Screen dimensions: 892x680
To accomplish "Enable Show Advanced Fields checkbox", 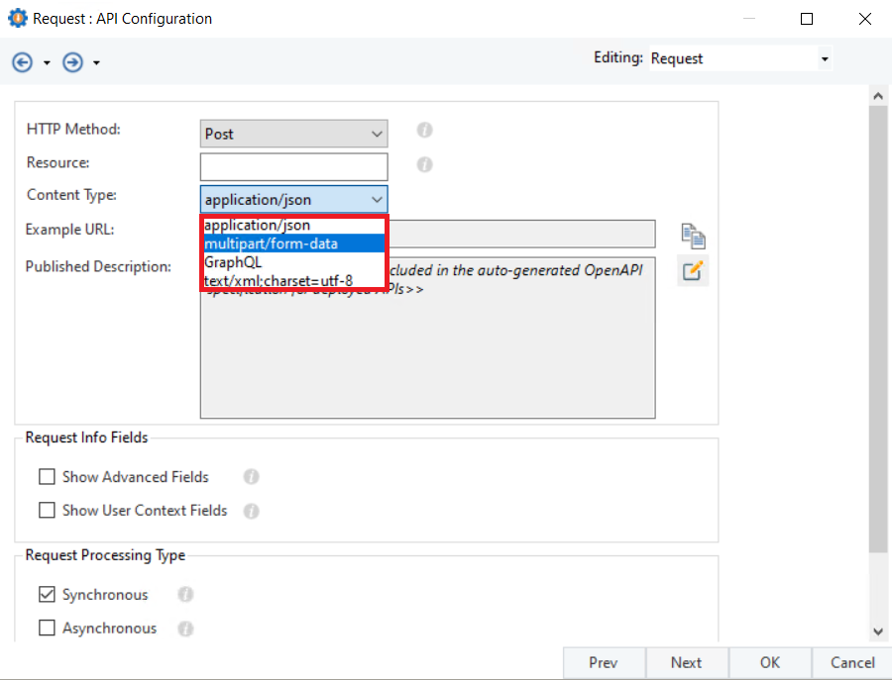I will tap(47, 477).
